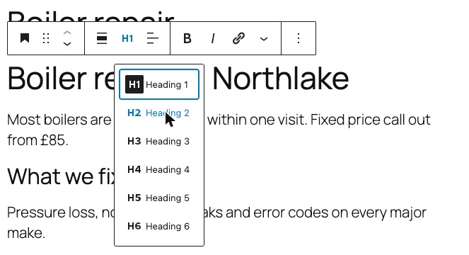The height and width of the screenshot is (255, 469).
Task: Choose Heading 3 from the level menu
Action: (159, 141)
